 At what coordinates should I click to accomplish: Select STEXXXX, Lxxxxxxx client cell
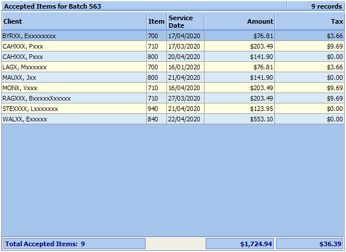(74, 109)
